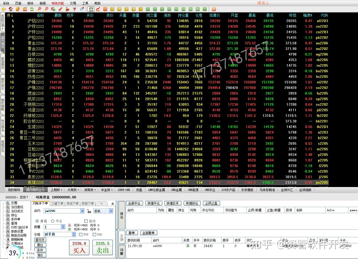Select the 季 quarterly period icon
This screenshot has height=259, width=358.
click(x=134, y=9)
